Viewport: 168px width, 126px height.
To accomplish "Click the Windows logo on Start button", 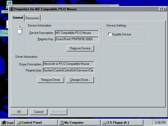I will (3, 123).
